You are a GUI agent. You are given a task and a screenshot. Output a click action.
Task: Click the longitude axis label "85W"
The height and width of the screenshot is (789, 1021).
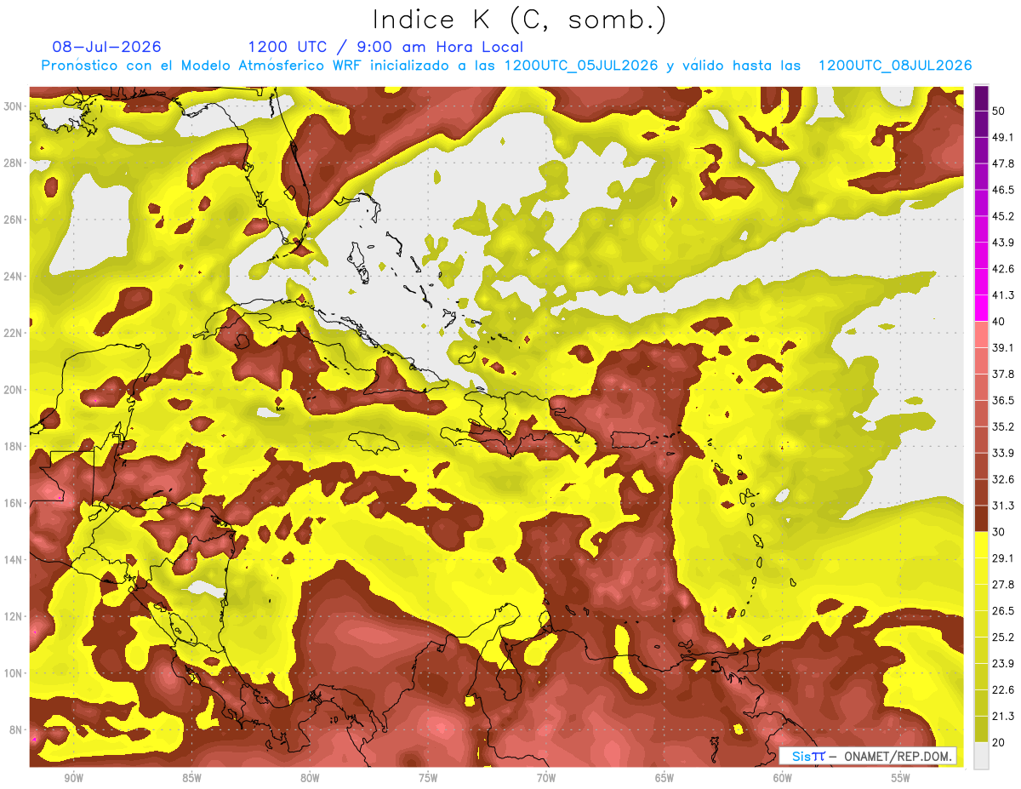click(x=191, y=778)
